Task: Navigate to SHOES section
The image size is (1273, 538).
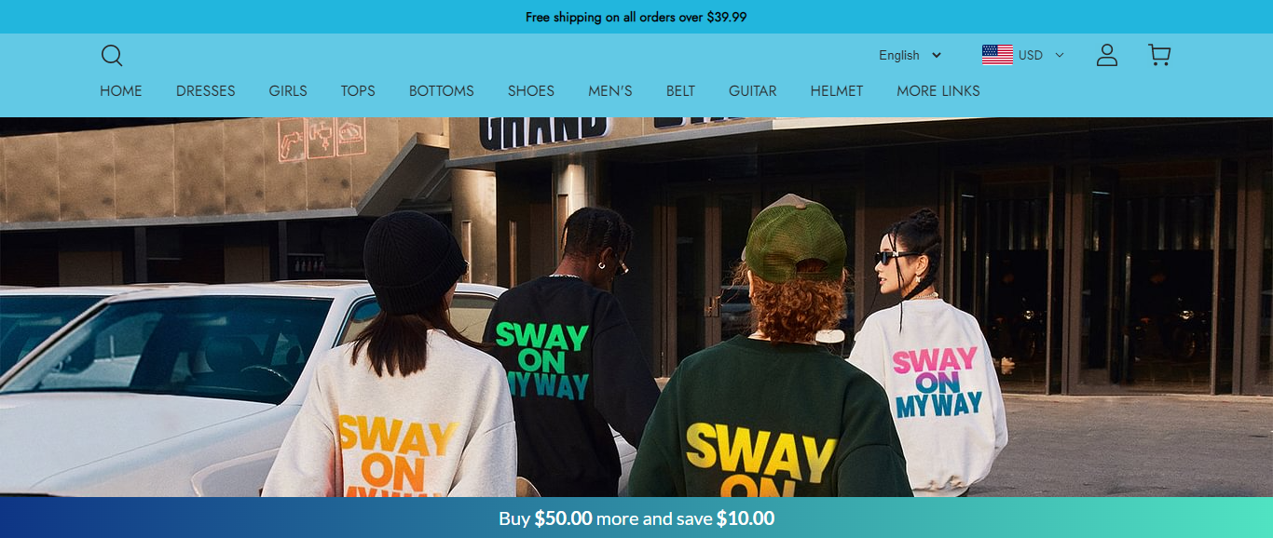Action: coord(531,91)
